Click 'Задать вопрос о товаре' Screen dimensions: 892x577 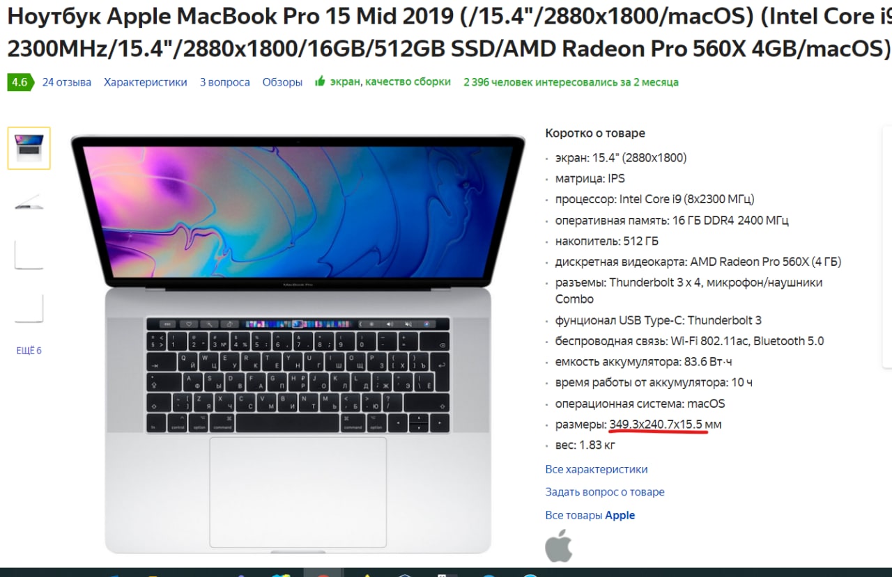click(605, 492)
